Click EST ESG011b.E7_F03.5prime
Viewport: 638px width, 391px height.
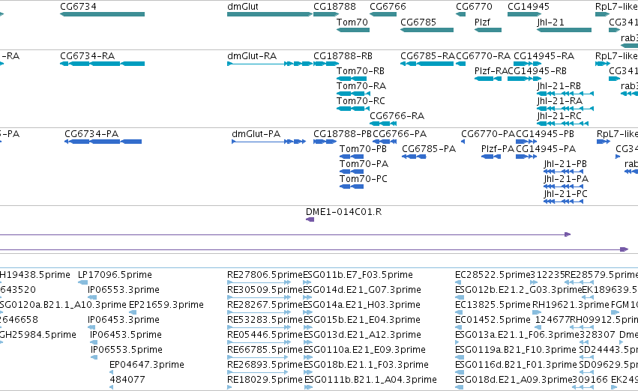pyautogui.click(x=358, y=275)
